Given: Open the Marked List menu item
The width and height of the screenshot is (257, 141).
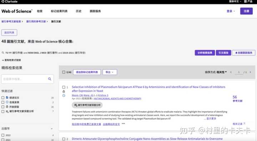Looking at the screenshot, I should click(x=59, y=11).
